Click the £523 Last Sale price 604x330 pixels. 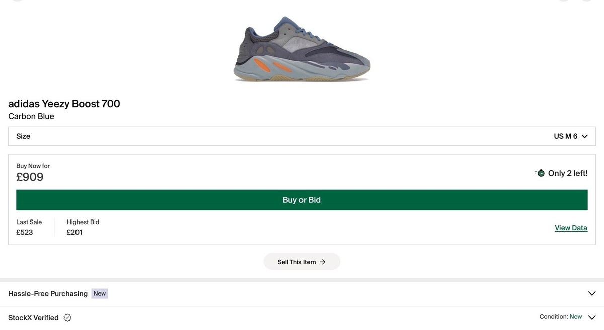[25, 232]
